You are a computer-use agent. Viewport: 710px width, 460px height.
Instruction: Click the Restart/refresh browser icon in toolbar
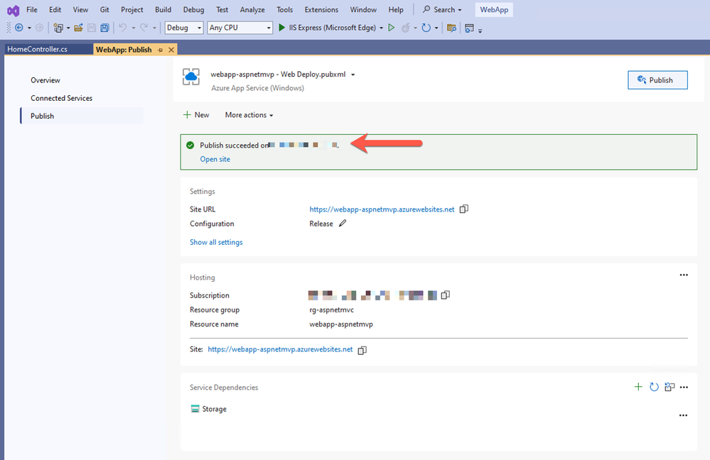coord(426,28)
